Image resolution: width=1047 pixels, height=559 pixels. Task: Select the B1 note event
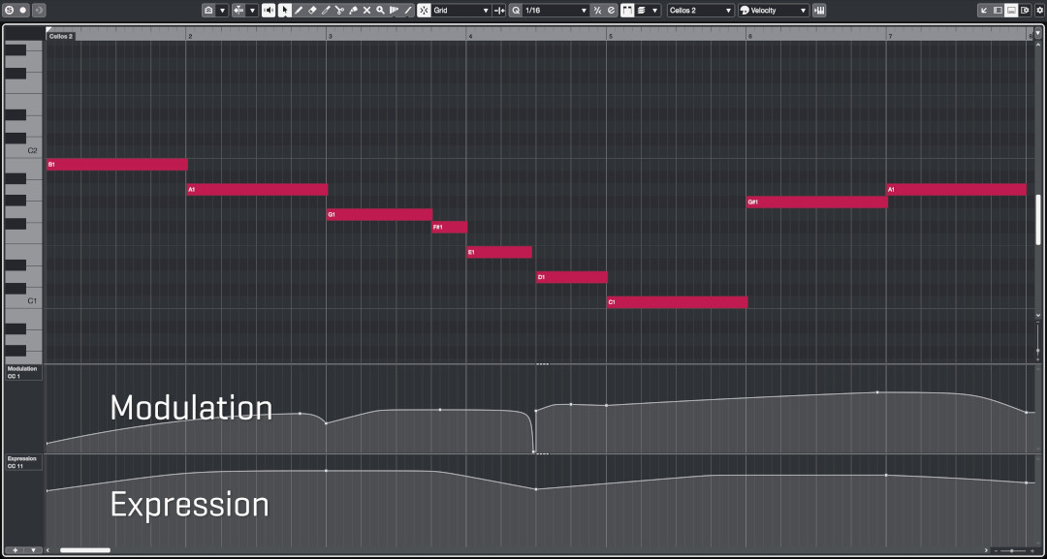[117, 164]
